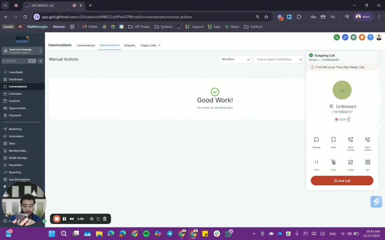
Task: Start a Warm Transfer
Action: coord(368,144)
